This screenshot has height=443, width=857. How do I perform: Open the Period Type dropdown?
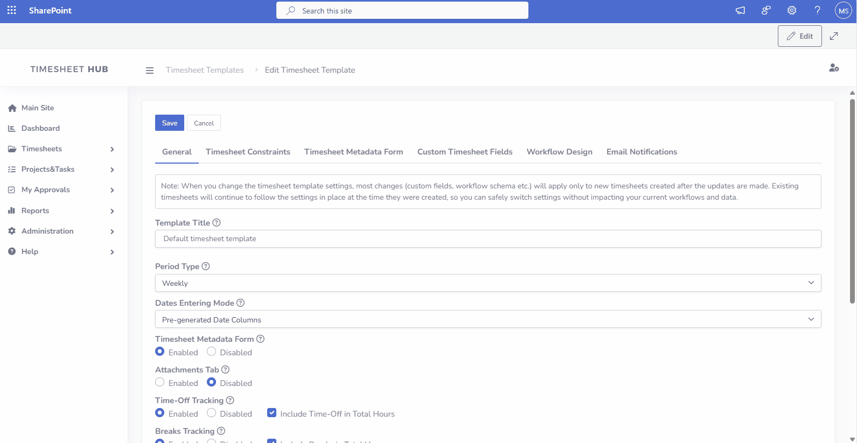487,283
